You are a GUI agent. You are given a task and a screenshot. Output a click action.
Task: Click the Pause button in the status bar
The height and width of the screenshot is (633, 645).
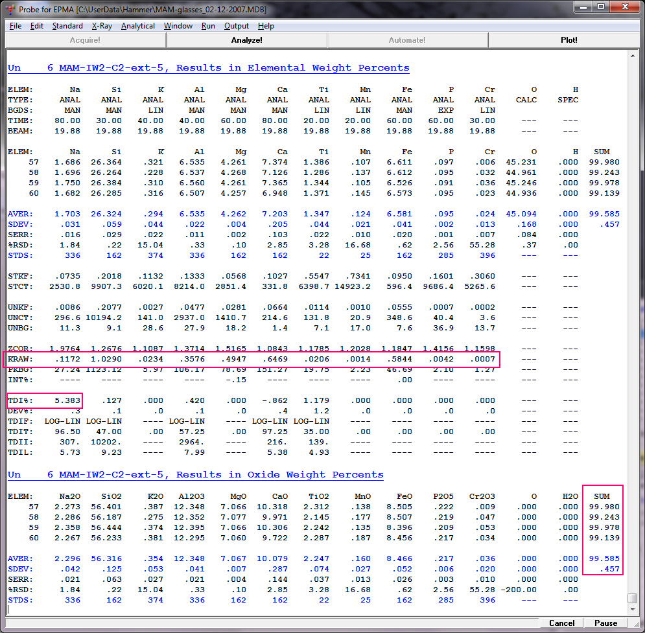tap(605, 623)
